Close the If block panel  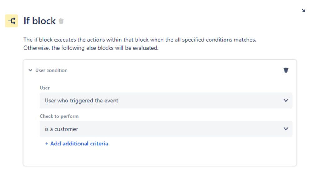pyautogui.click(x=304, y=11)
